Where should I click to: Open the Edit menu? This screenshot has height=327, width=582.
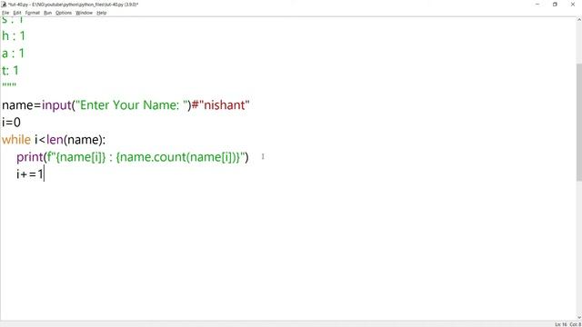[x=17, y=13]
